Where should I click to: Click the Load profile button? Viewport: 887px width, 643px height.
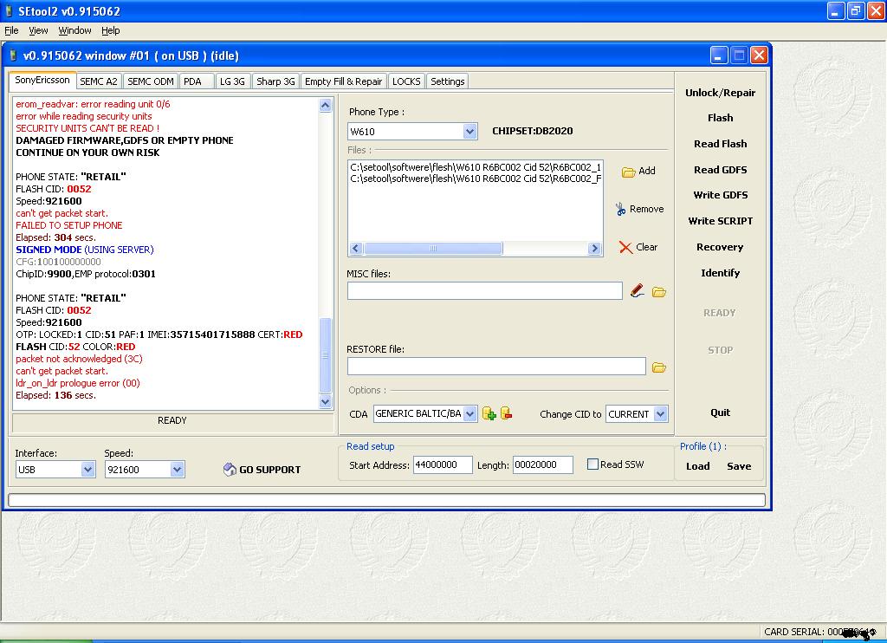pos(697,466)
